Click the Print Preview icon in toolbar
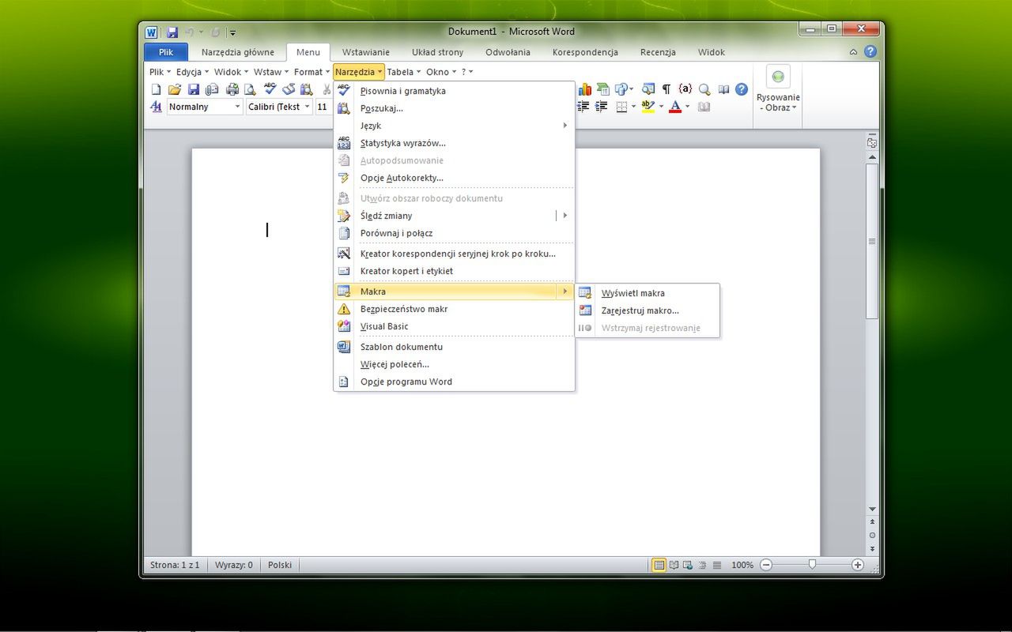1012x632 pixels. (250, 90)
